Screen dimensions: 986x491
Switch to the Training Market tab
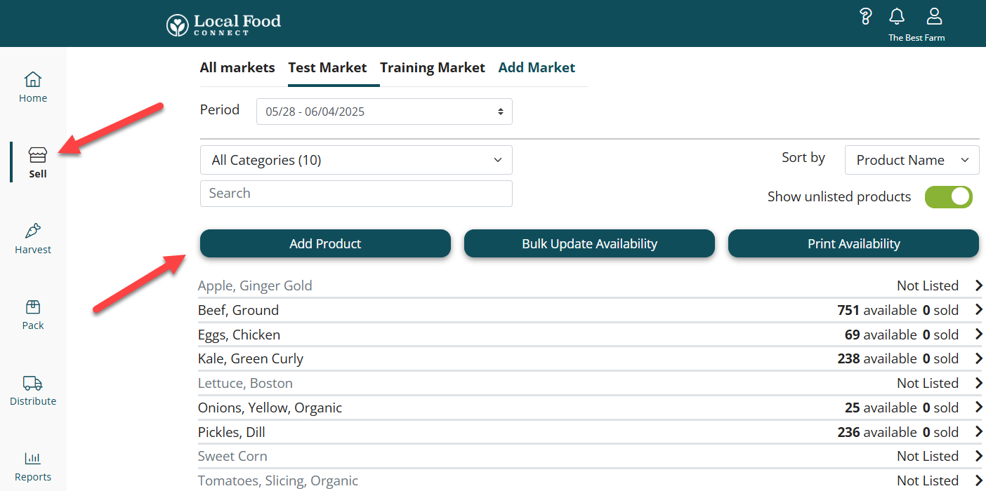point(432,67)
